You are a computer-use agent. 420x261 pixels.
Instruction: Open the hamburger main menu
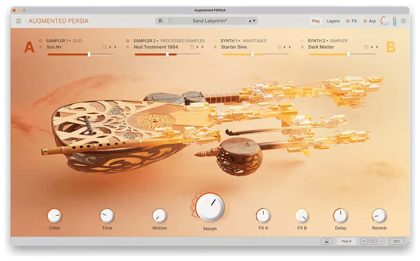18,21
